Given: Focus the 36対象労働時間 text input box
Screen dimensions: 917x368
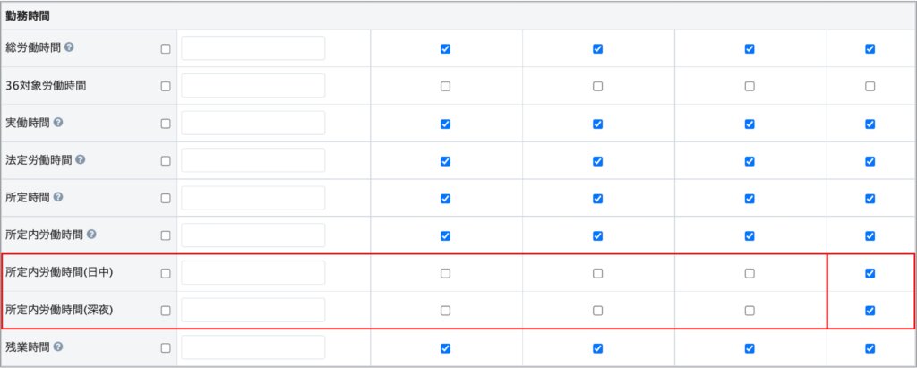Looking at the screenshot, I should point(253,86).
